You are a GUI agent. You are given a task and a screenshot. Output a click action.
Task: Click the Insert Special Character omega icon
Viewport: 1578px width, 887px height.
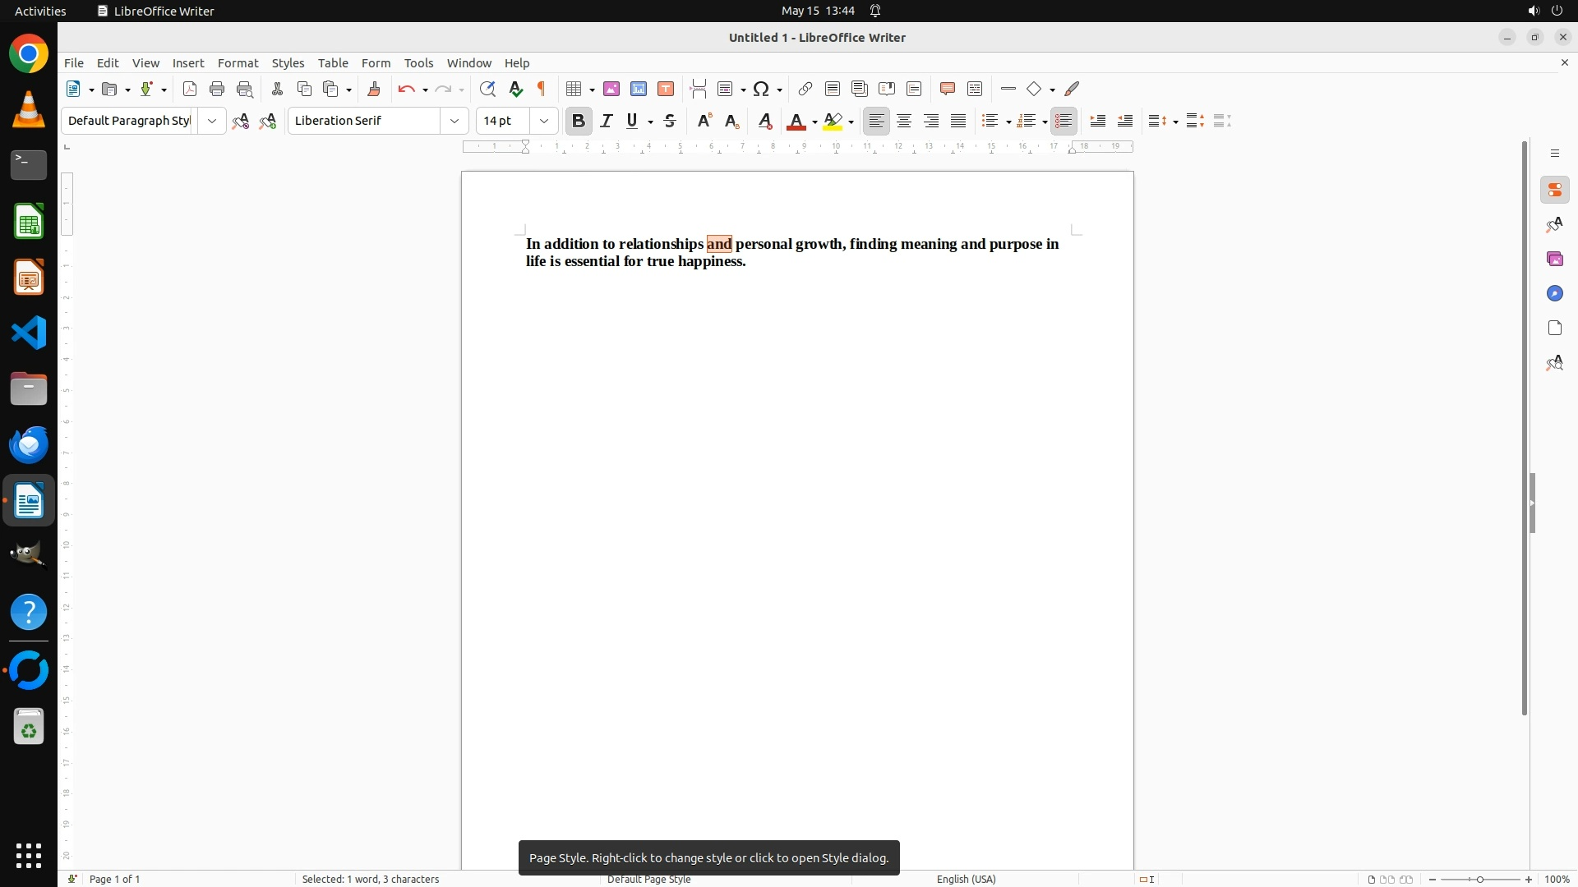761,89
